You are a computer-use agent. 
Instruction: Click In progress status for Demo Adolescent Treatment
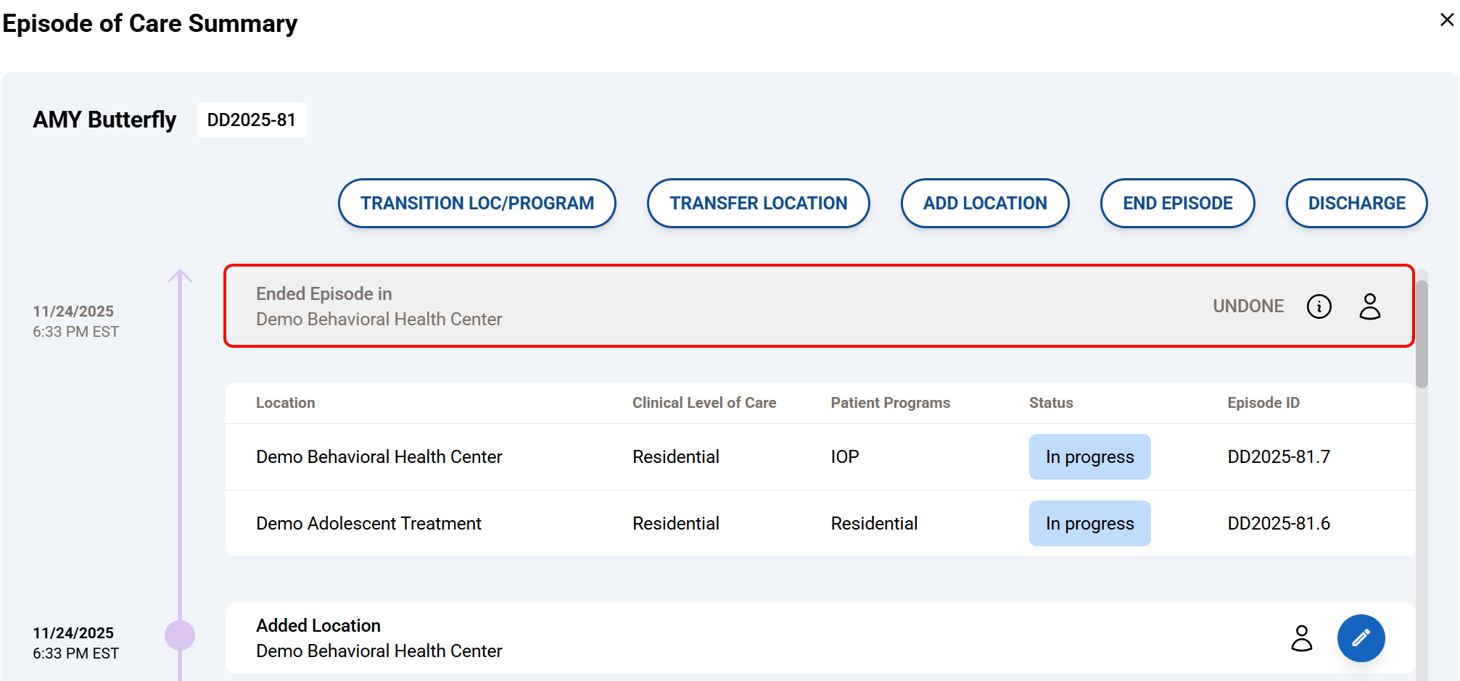pyautogui.click(x=1089, y=524)
